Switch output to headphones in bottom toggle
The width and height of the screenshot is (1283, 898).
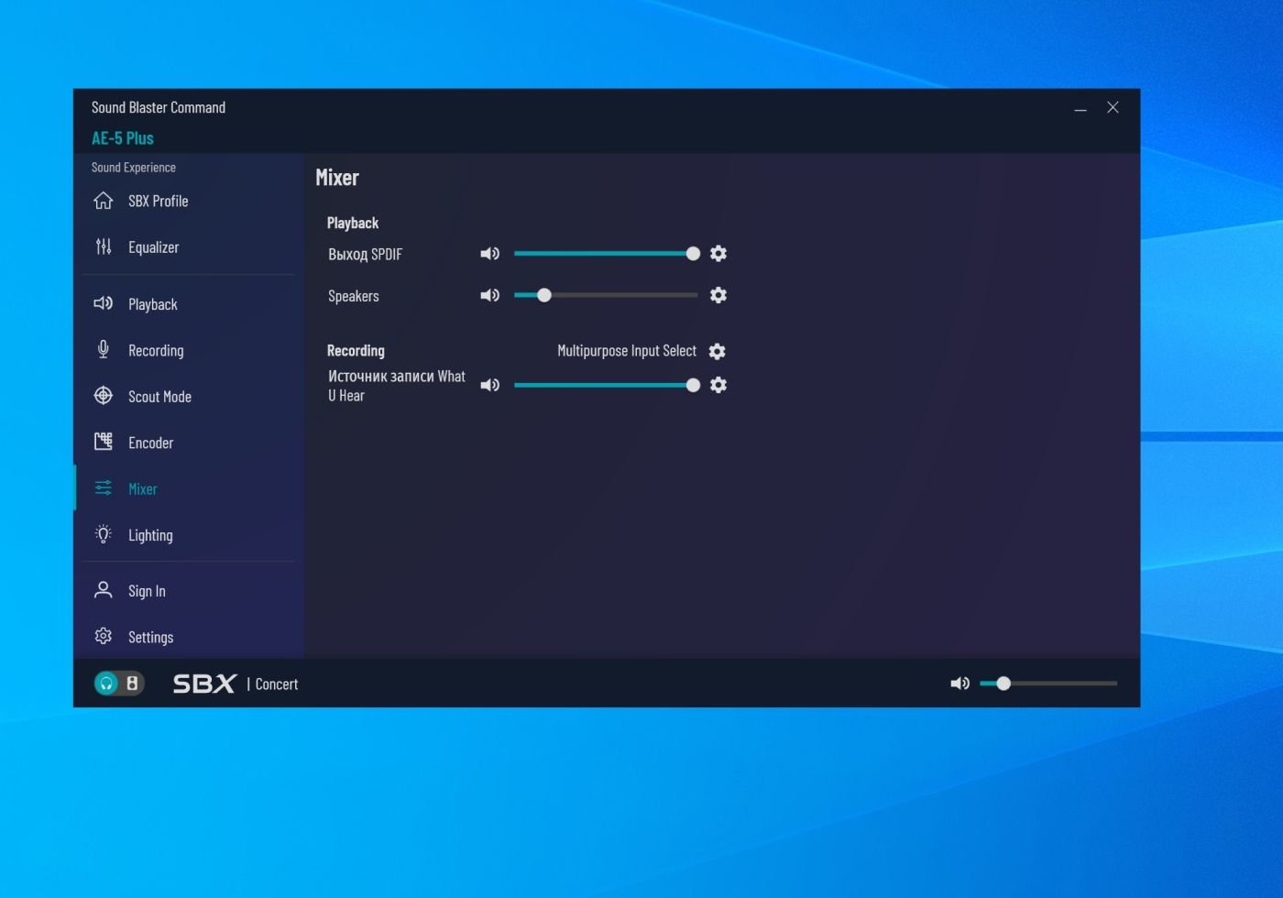[107, 684]
